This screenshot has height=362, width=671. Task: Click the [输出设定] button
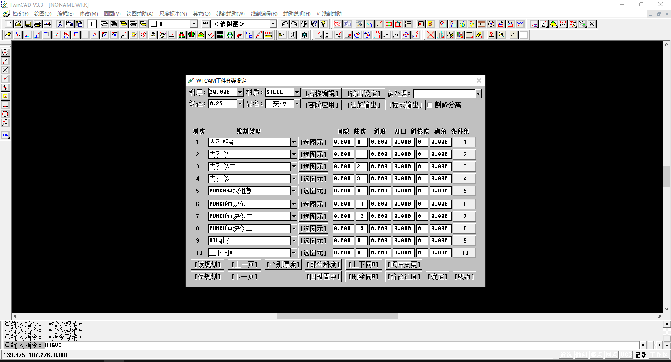363,93
